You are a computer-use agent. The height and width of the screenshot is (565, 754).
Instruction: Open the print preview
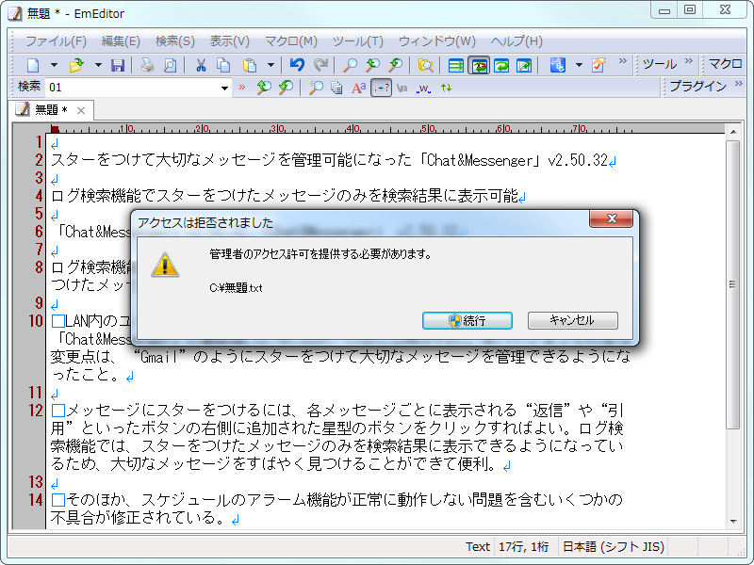click(168, 66)
